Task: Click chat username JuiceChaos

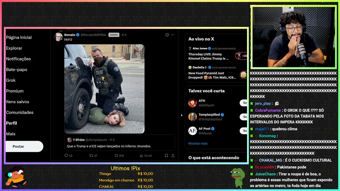Action: pyautogui.click(x=265, y=174)
